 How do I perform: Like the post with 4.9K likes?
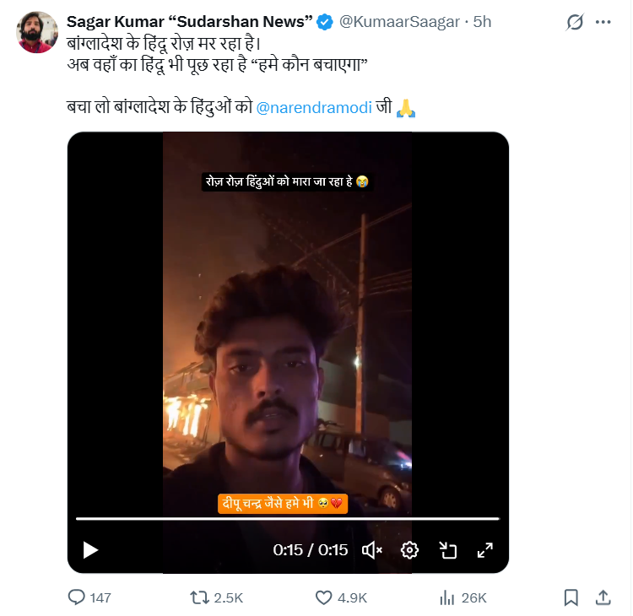(323, 597)
